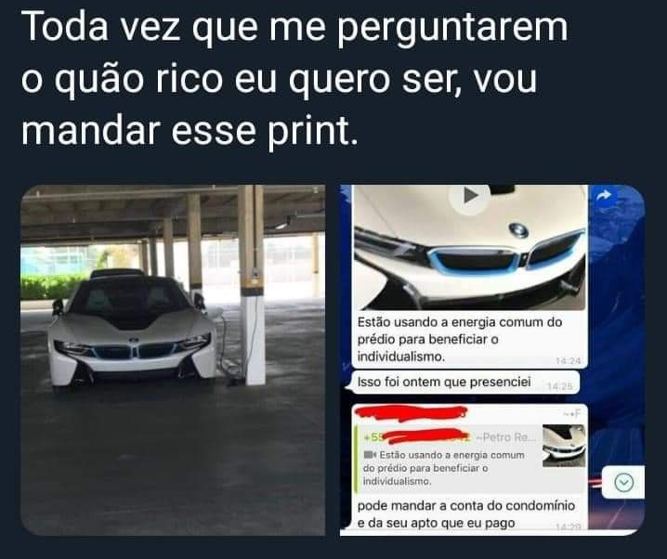
Task: Click the 14:29 timestamp on the last message
Action: click(569, 527)
